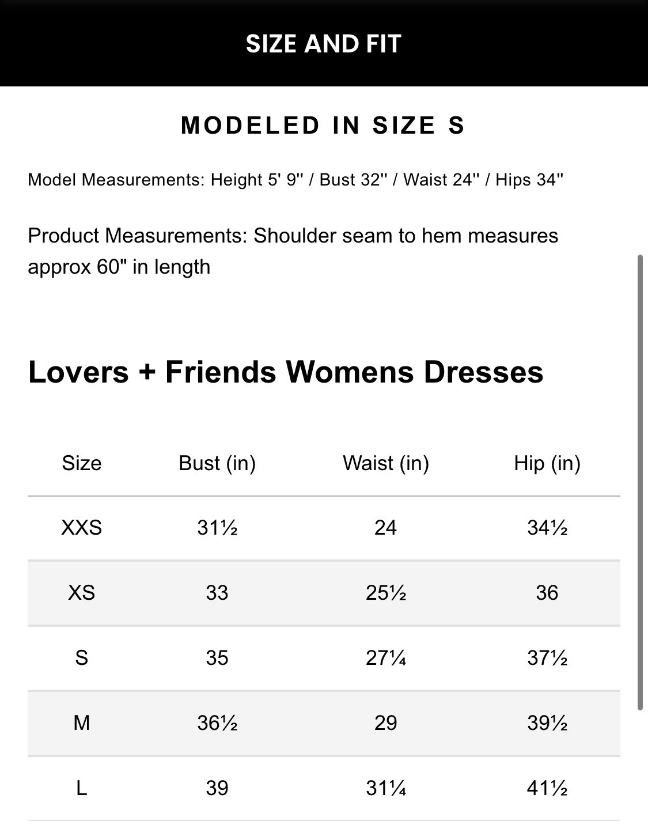
Task: Click the Waist (in) column header
Action: point(386,463)
